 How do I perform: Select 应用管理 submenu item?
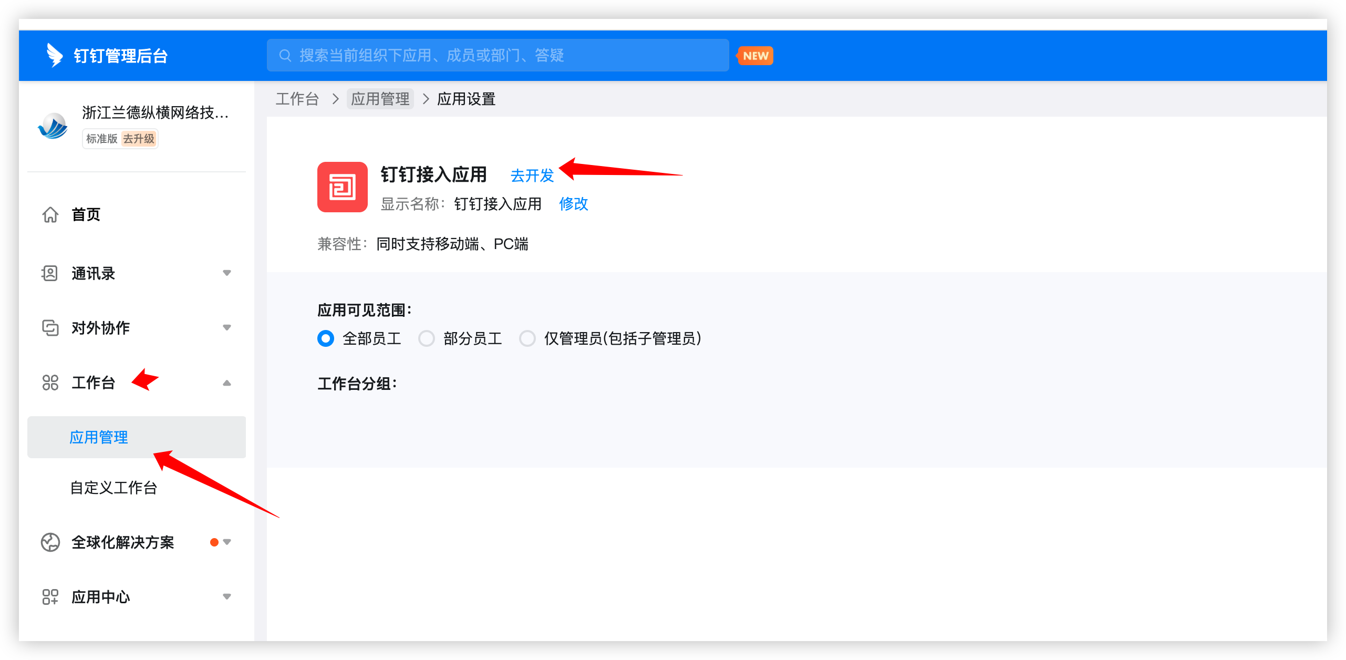pyautogui.click(x=137, y=437)
